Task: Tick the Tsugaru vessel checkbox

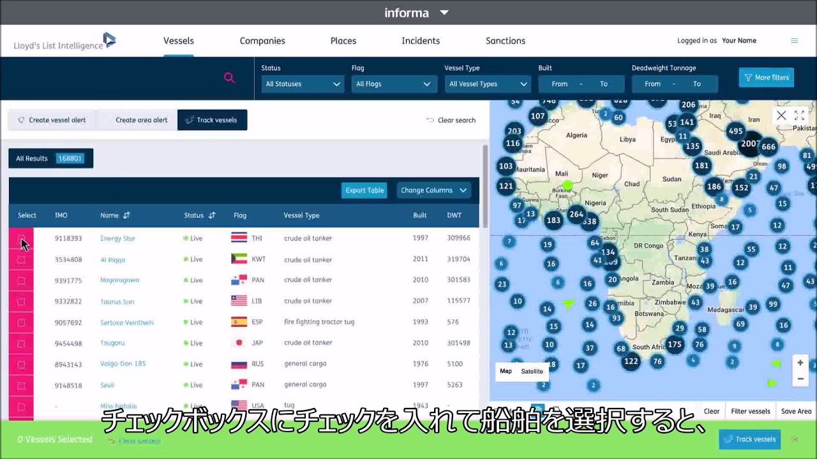Action: (21, 344)
